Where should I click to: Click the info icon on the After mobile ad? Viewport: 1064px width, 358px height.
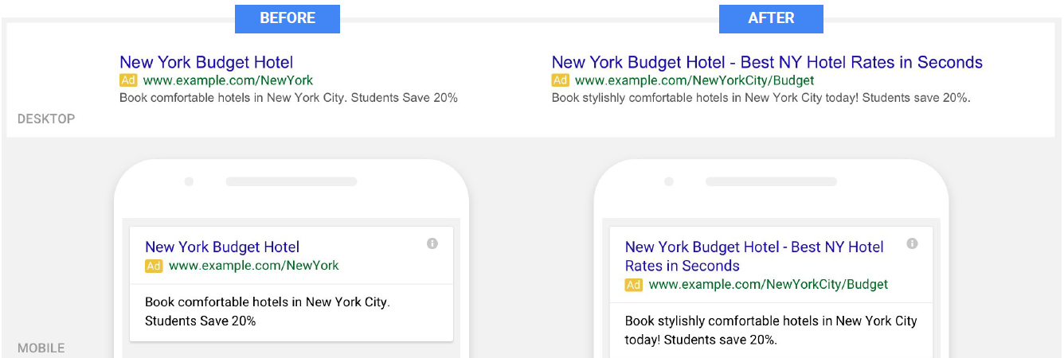click(913, 243)
